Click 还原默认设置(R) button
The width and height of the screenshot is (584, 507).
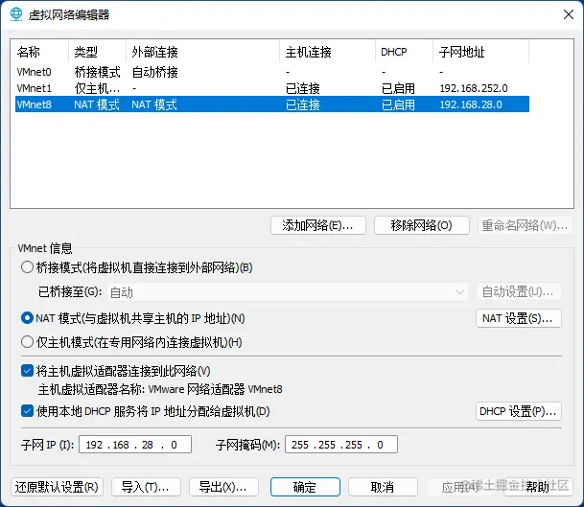tap(57, 487)
